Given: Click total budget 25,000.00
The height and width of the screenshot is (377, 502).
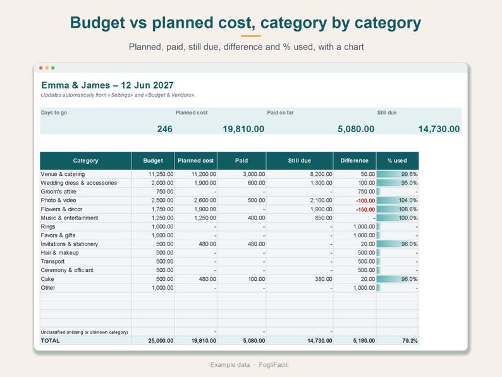Looking at the screenshot, I should [x=153, y=340].
